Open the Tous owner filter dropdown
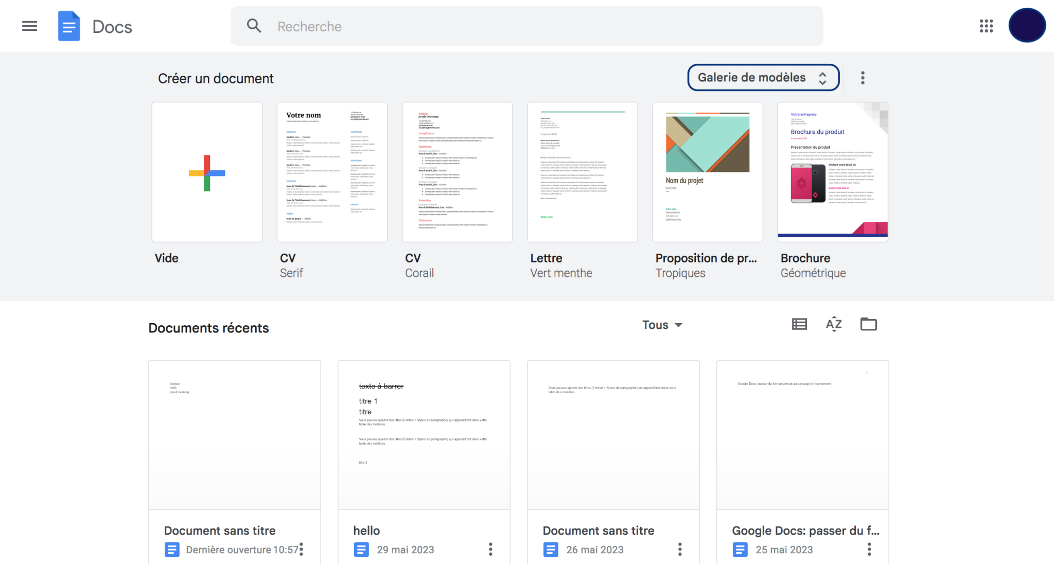This screenshot has height=564, width=1054. [x=662, y=325]
